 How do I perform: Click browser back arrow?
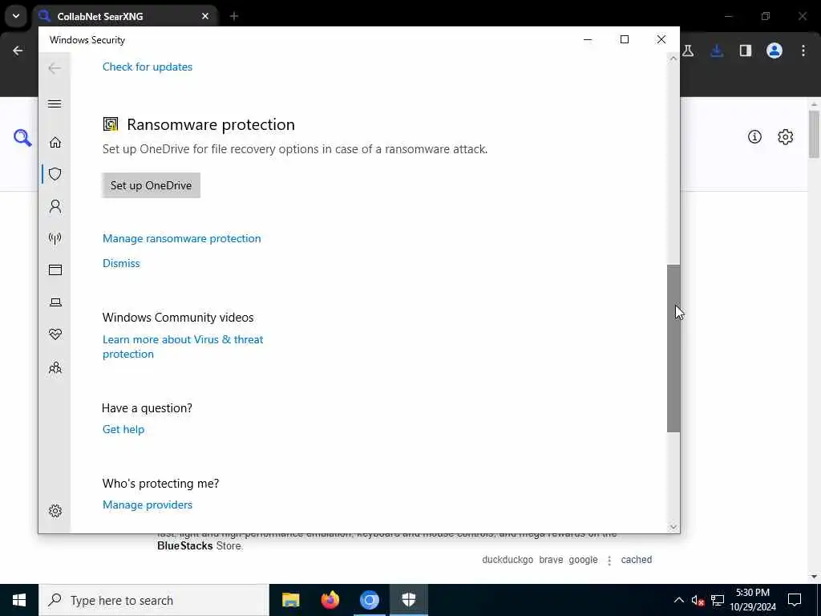pos(18,51)
